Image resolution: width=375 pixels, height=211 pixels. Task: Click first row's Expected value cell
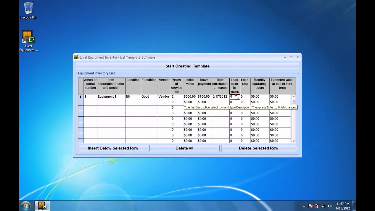coord(280,97)
